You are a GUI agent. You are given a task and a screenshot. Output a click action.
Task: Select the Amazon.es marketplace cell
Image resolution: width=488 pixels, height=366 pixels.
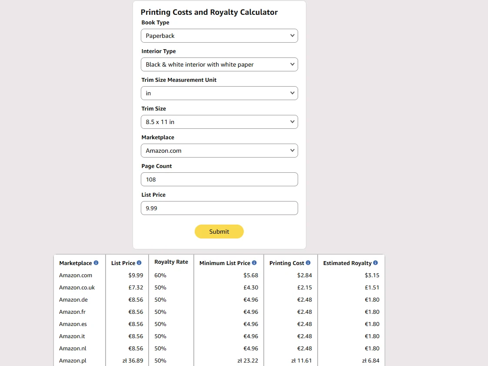73,324
